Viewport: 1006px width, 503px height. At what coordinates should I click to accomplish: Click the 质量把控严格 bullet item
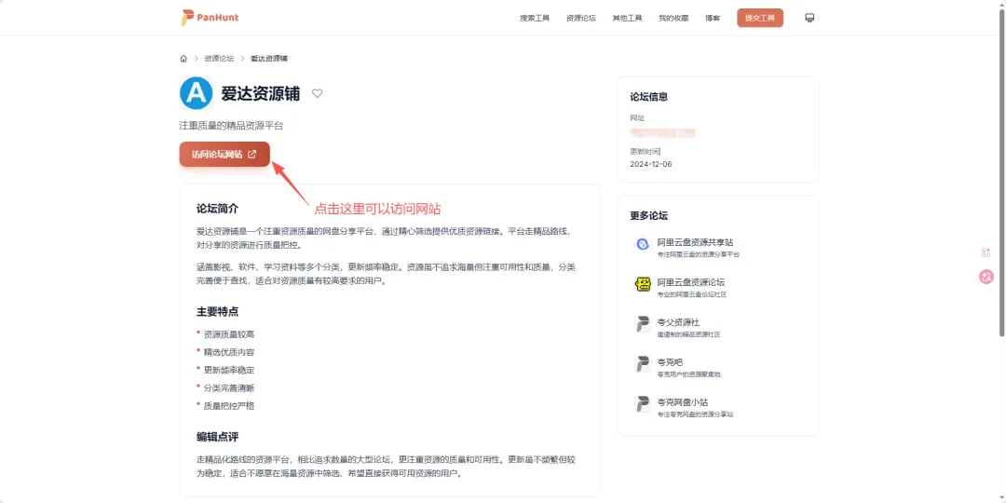pos(229,405)
